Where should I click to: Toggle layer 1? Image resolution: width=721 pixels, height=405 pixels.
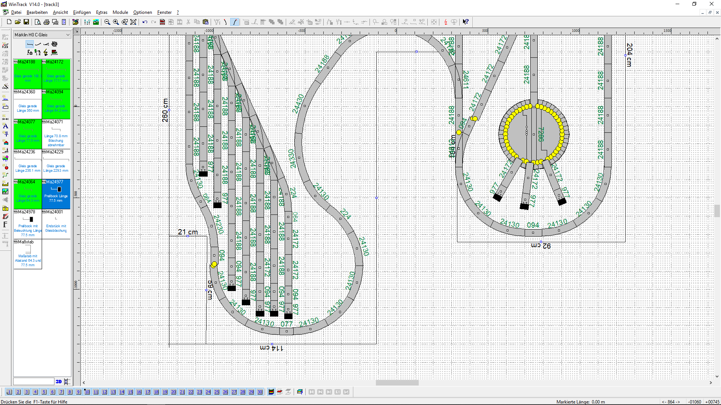click(x=9, y=392)
